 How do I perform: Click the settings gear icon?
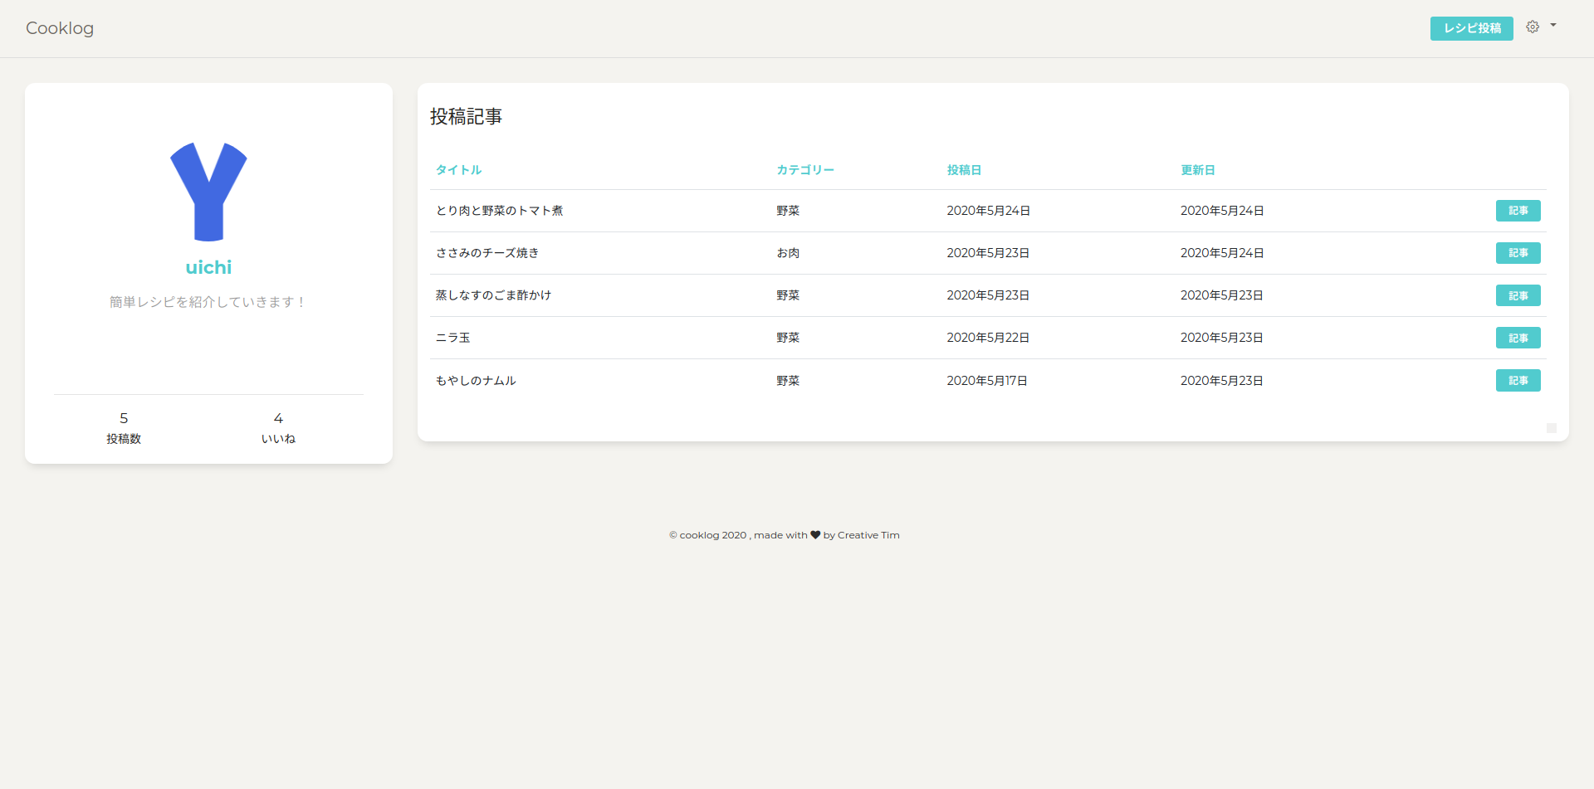point(1533,27)
